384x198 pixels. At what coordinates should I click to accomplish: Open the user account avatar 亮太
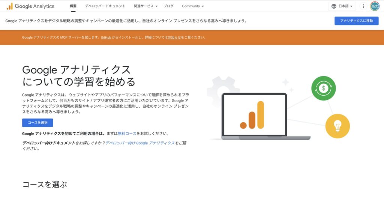tap(375, 6)
